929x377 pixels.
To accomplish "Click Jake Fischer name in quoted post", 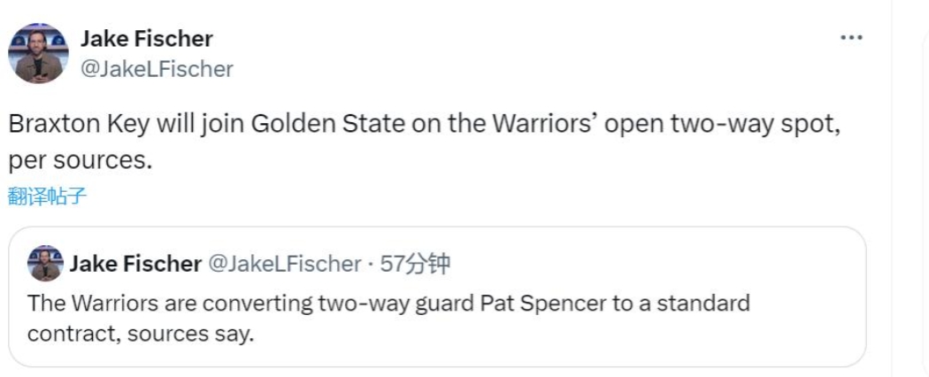I will pyautogui.click(x=135, y=264).
